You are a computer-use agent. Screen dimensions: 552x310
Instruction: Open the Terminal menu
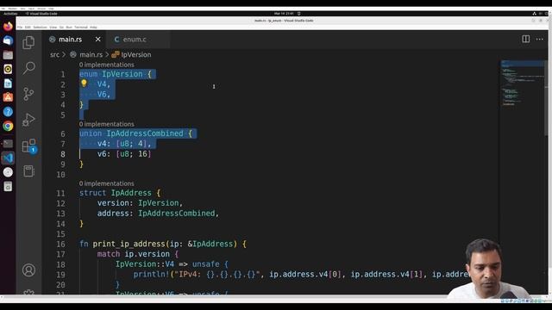click(81, 27)
